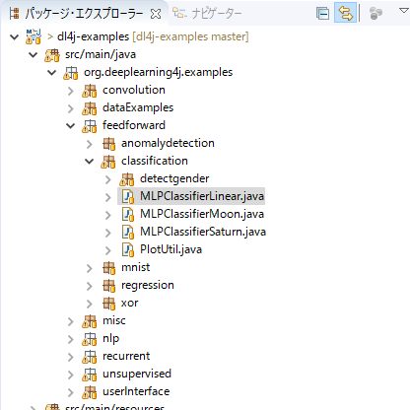
Task: Click the unsupervised package icon
Action: (90, 375)
